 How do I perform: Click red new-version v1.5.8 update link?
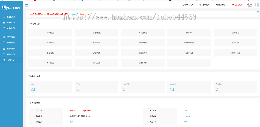pyautogui.click(x=81, y=111)
